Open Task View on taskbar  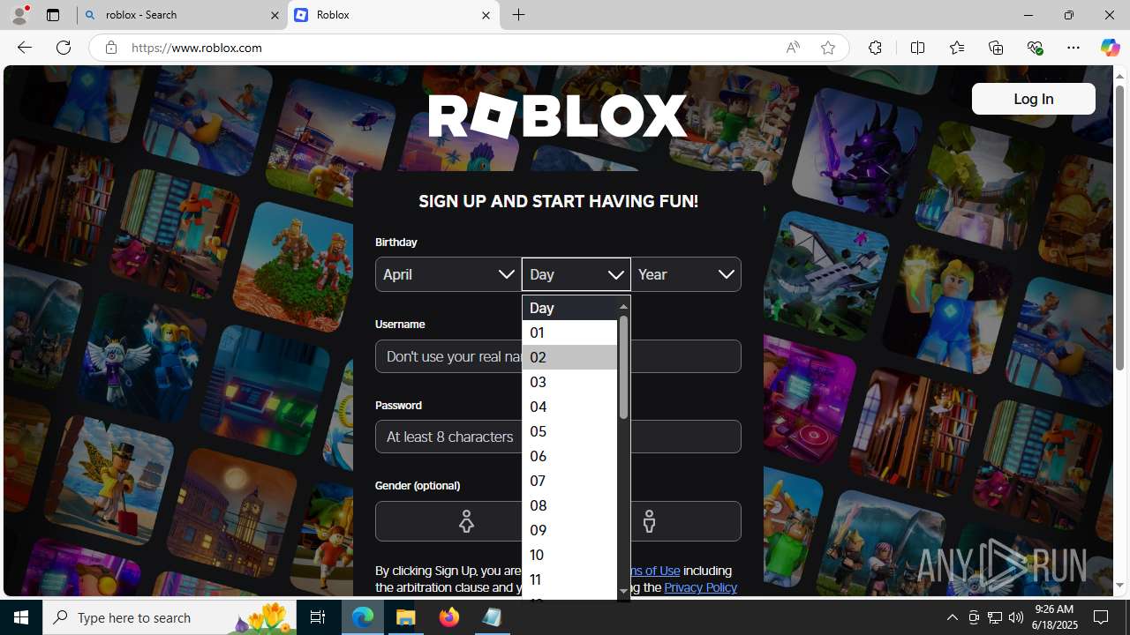point(318,617)
